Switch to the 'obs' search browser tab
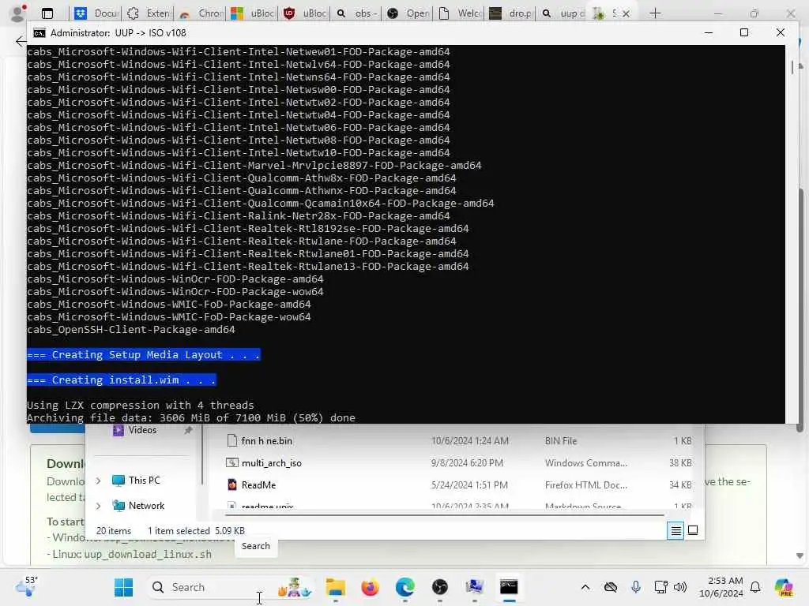The height and width of the screenshot is (606, 809). click(x=357, y=13)
